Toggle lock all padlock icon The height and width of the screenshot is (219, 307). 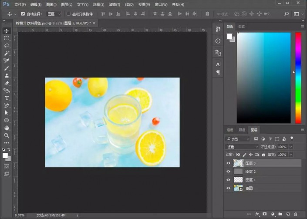point(263,155)
